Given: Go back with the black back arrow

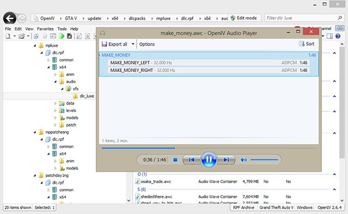Looking at the screenshot, I should (10, 18).
